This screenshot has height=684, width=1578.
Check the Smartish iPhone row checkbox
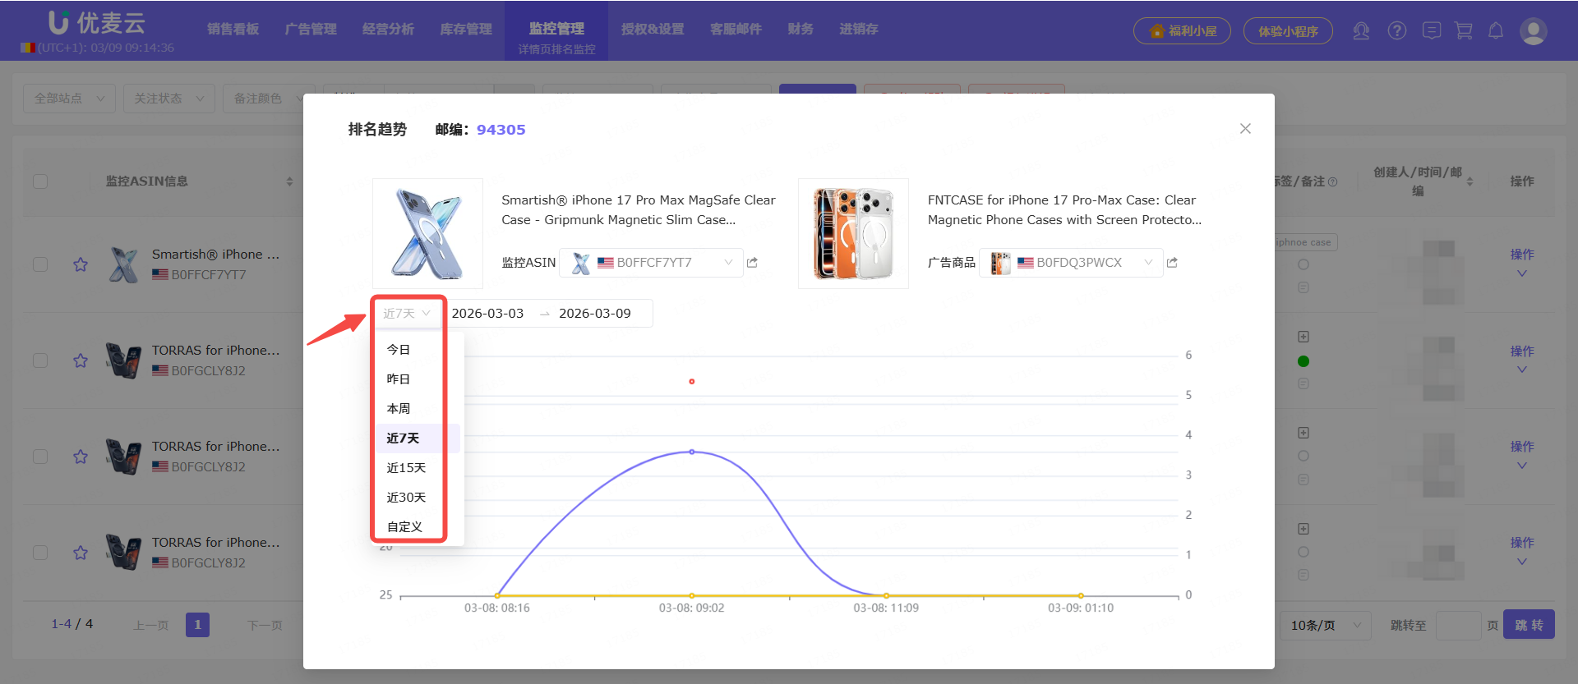coord(40,264)
